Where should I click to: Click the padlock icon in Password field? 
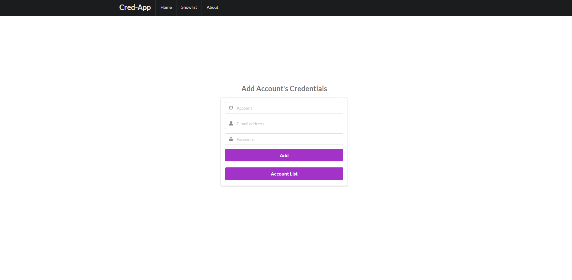click(x=231, y=139)
